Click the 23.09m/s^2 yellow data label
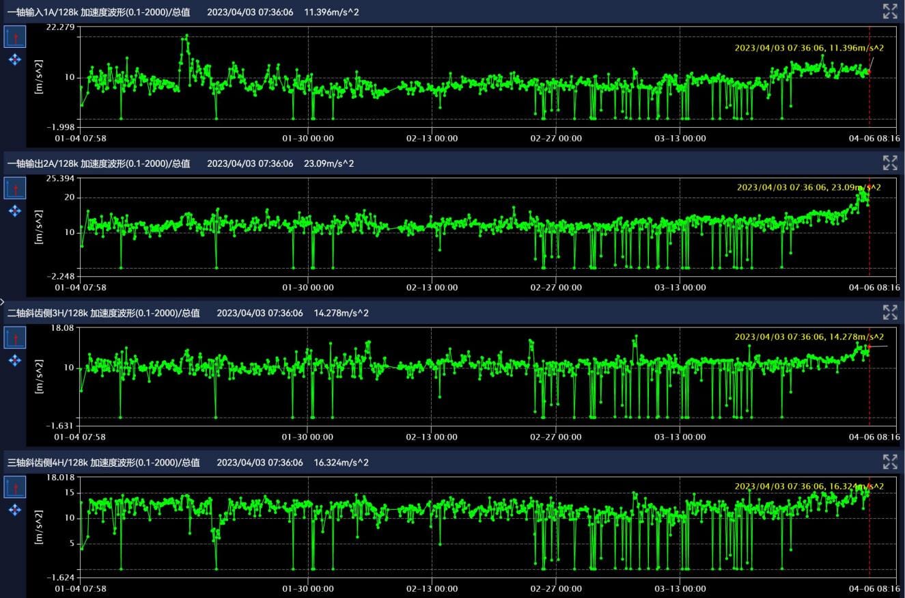This screenshot has height=598, width=905. pyautogui.click(x=809, y=187)
